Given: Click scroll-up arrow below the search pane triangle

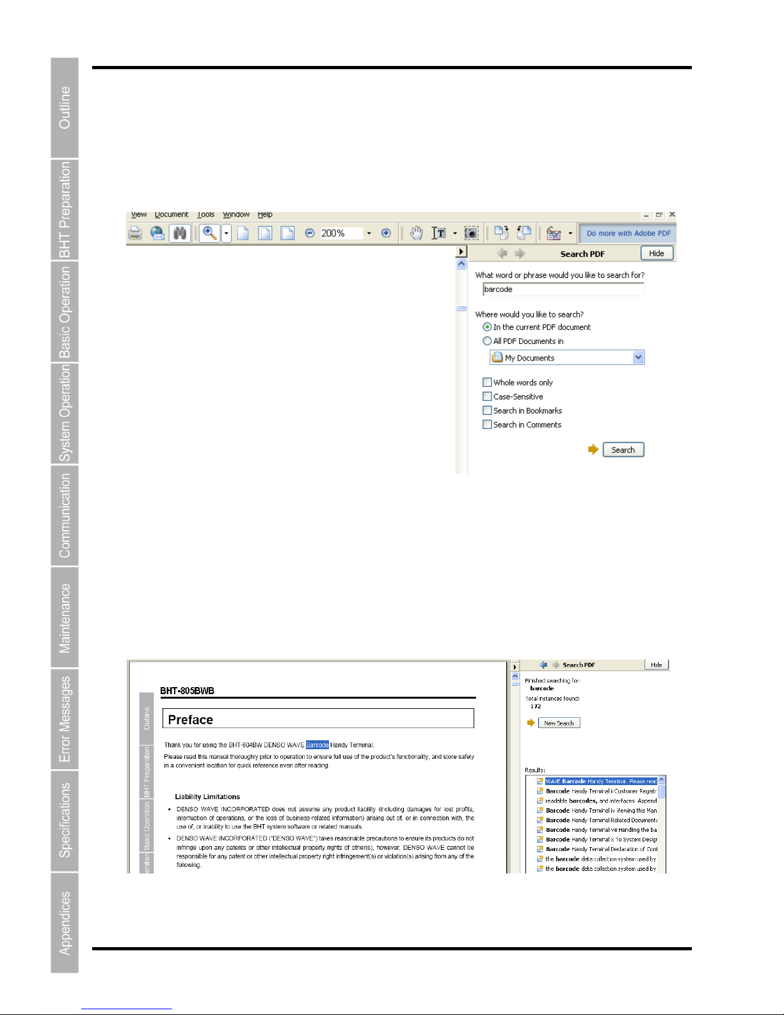Looking at the screenshot, I should tap(461, 264).
